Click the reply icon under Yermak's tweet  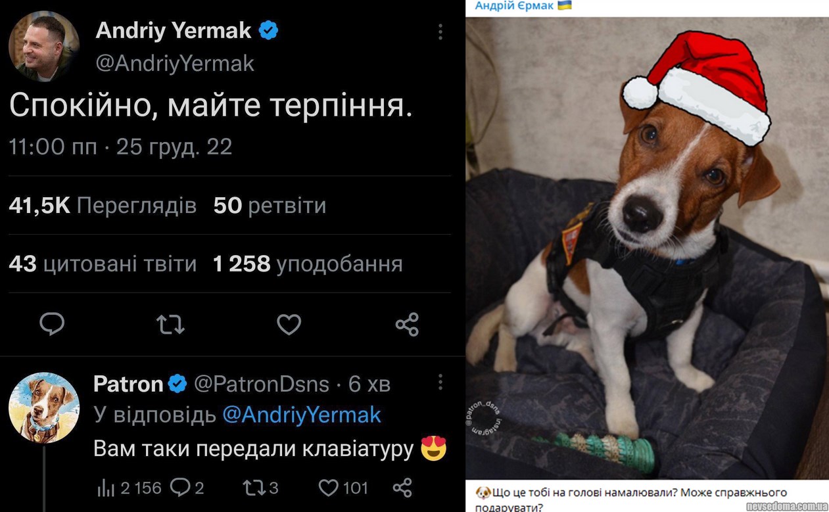tap(52, 324)
